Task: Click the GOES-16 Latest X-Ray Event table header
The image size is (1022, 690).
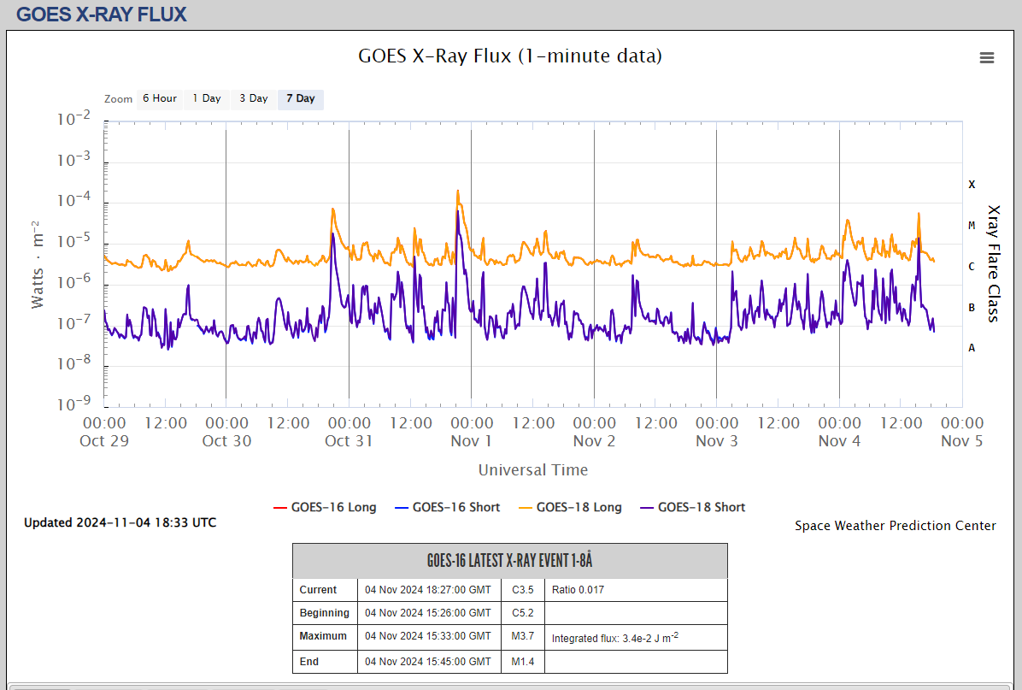Action: (509, 561)
